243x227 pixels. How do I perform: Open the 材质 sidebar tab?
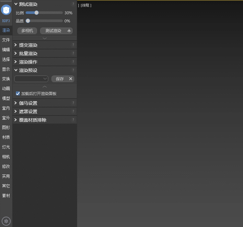coord(6,137)
